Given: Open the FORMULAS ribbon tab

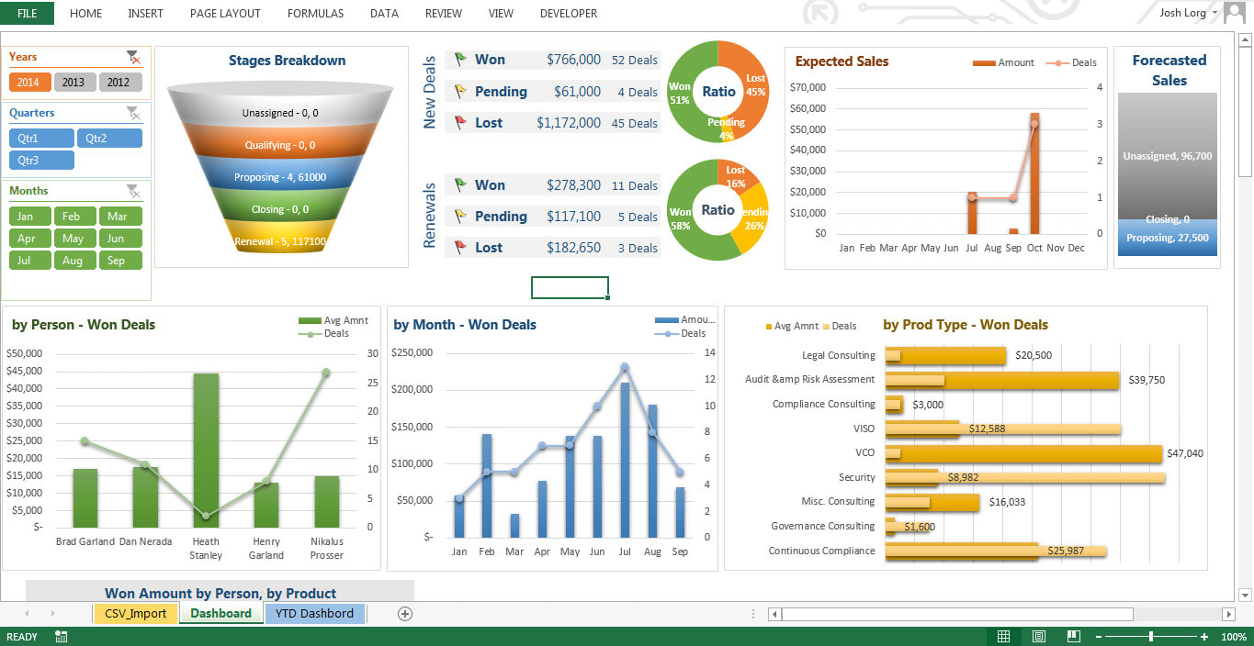Looking at the screenshot, I should pyautogui.click(x=315, y=13).
